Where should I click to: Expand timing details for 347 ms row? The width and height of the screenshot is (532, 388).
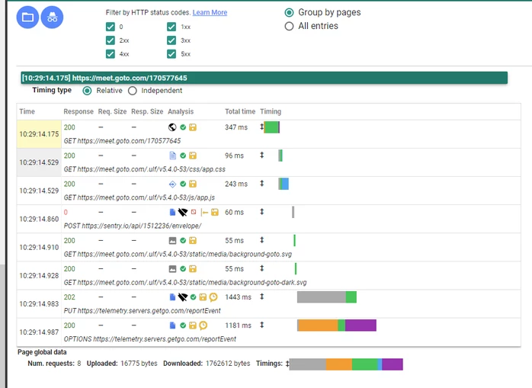tap(261, 127)
